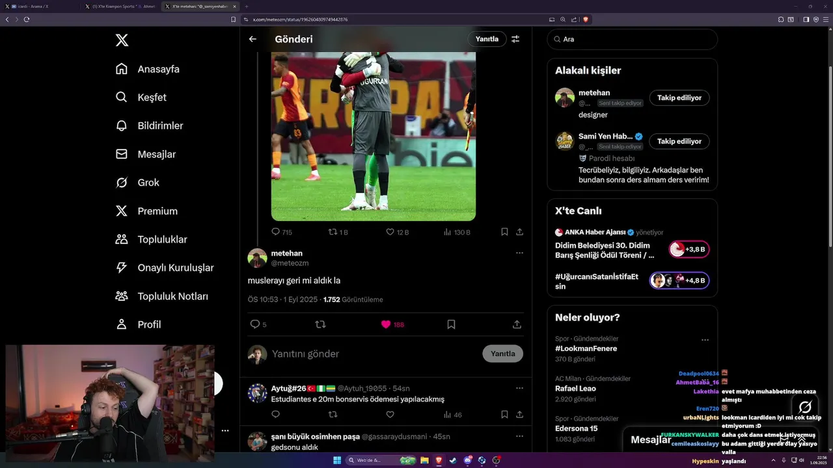Open the Windows Start menu
Image resolution: width=833 pixels, height=468 pixels.
click(337, 460)
